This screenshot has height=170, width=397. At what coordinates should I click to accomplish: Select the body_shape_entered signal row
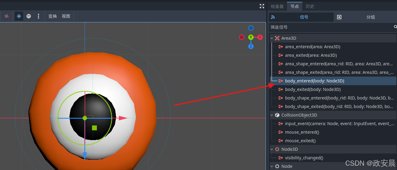(333, 98)
